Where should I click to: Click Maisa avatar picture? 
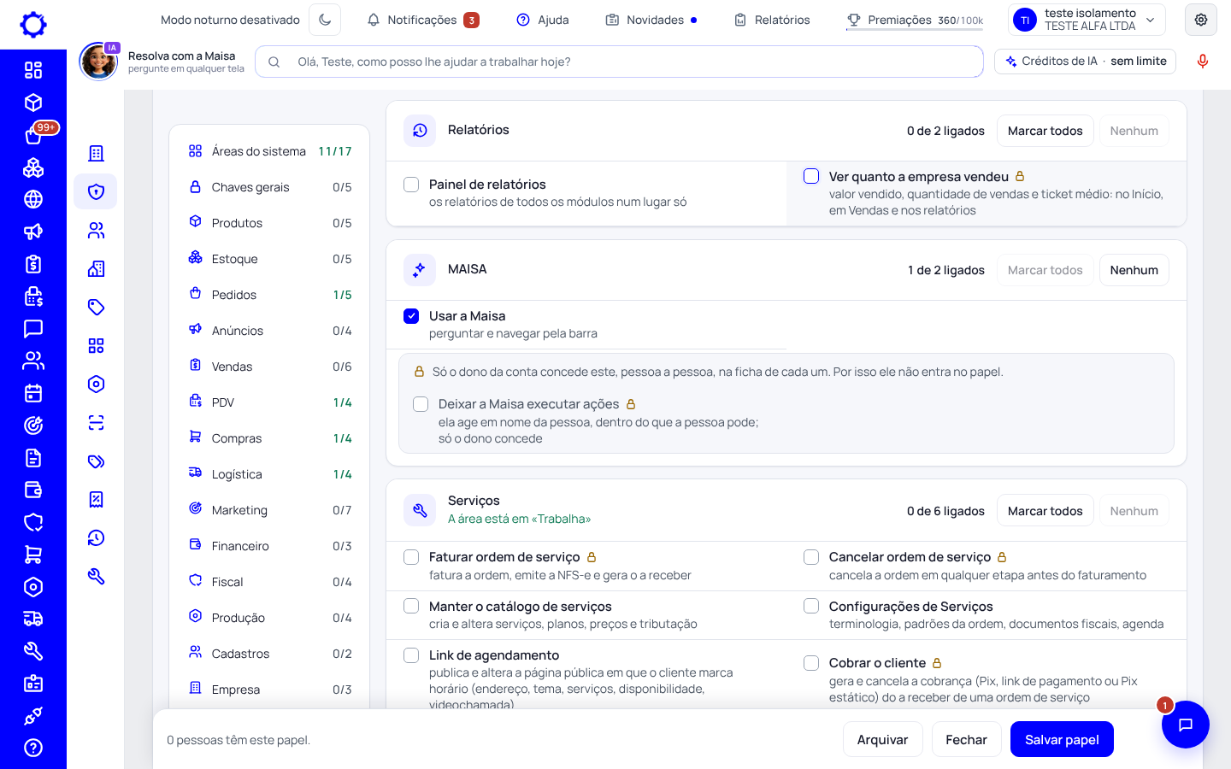98,62
